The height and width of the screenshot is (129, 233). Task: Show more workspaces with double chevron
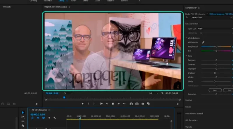tap(139, 1)
